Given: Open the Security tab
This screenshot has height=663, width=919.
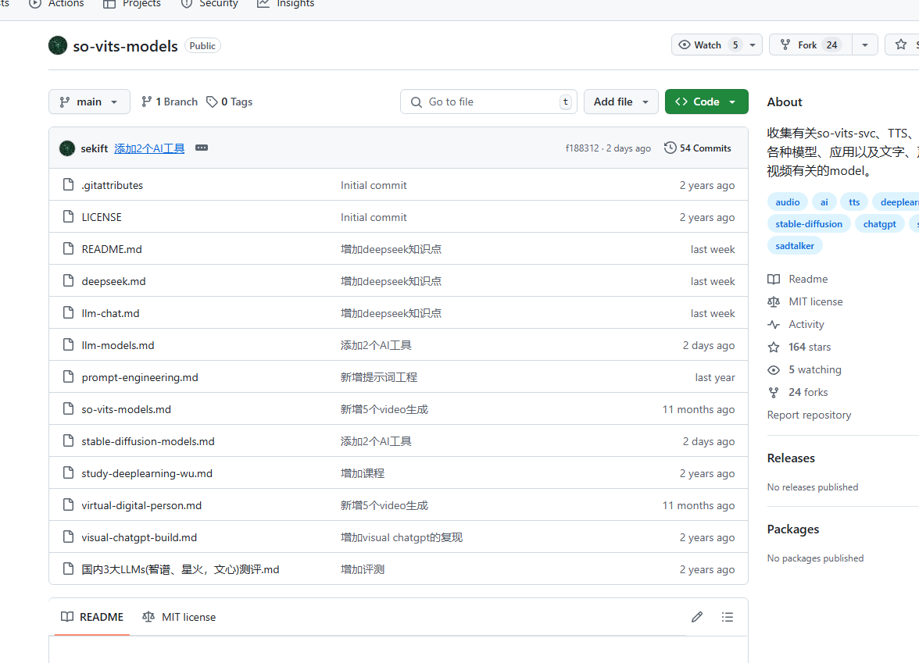Looking at the screenshot, I should point(209,3).
